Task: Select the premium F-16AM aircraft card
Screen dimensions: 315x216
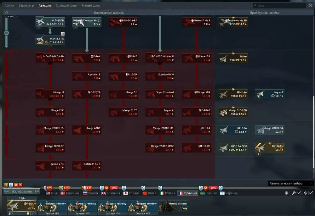Action: click(x=270, y=148)
